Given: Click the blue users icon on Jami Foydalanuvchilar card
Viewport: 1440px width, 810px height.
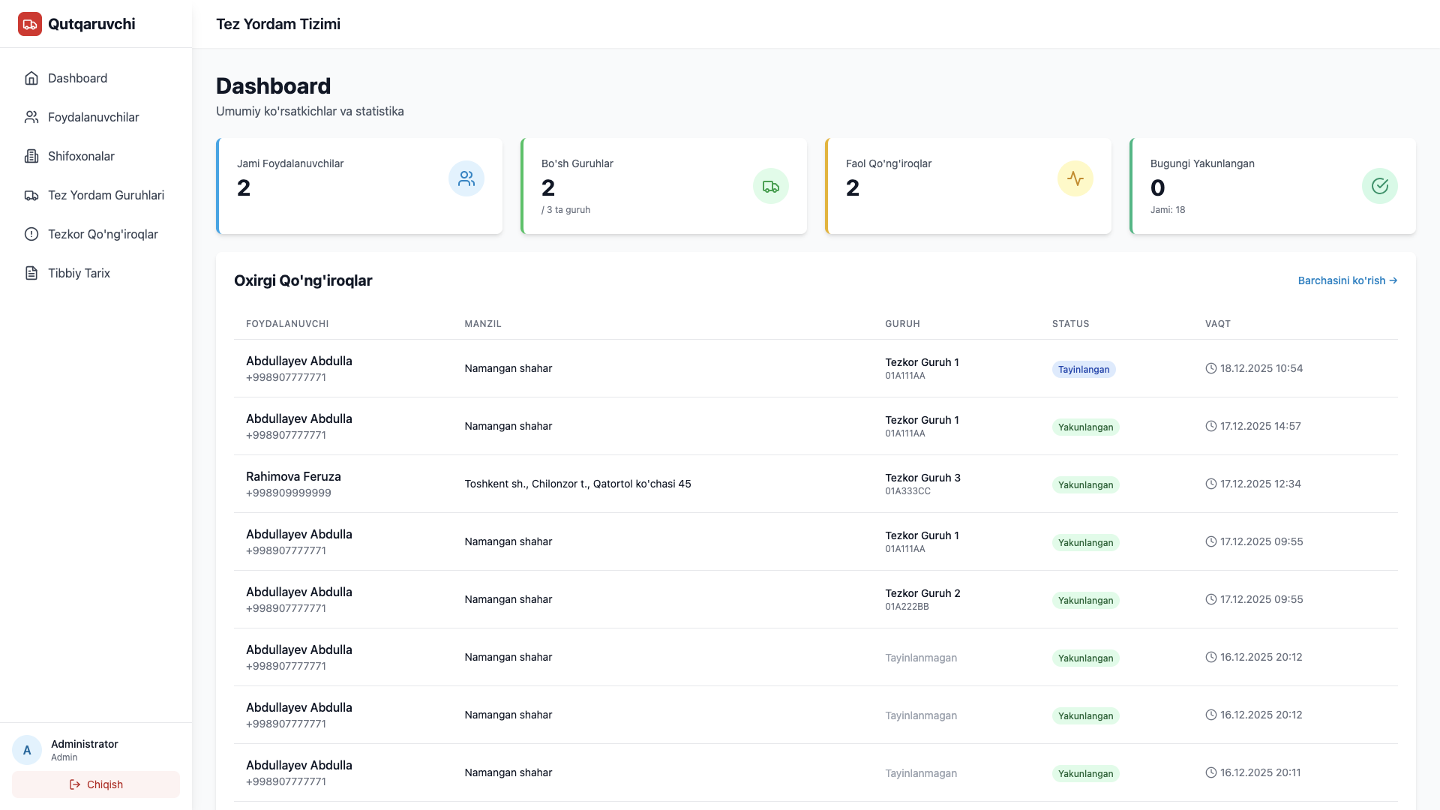Looking at the screenshot, I should pos(466,178).
